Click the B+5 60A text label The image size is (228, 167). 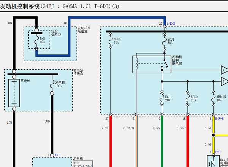42,40
